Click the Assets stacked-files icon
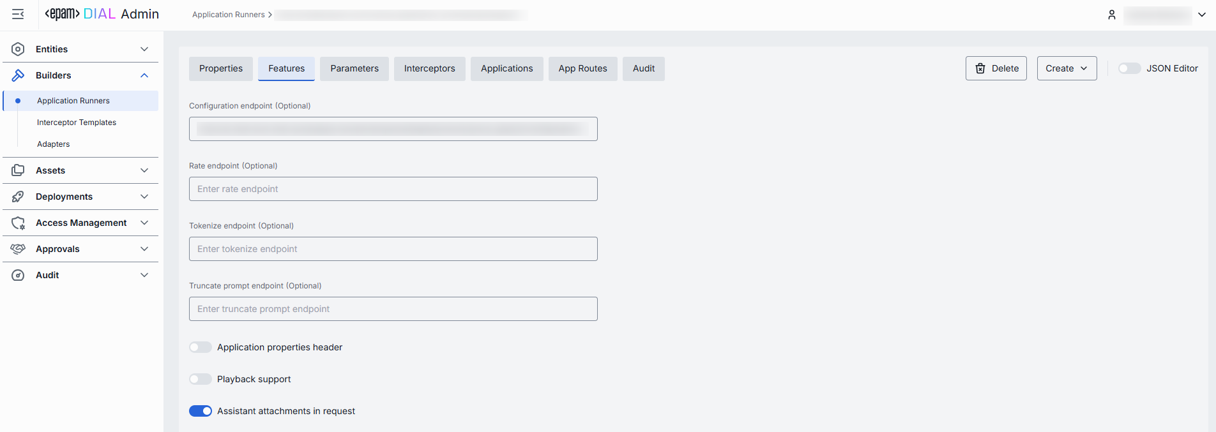 click(18, 170)
